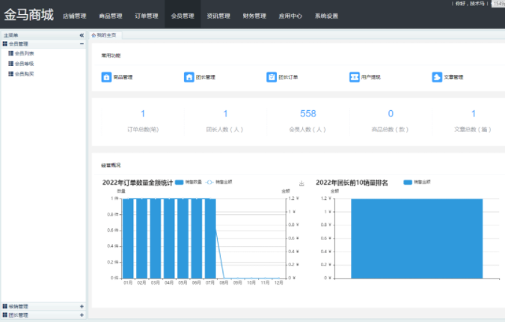Click the 会员列表 list icon in sidebar

tap(10, 53)
